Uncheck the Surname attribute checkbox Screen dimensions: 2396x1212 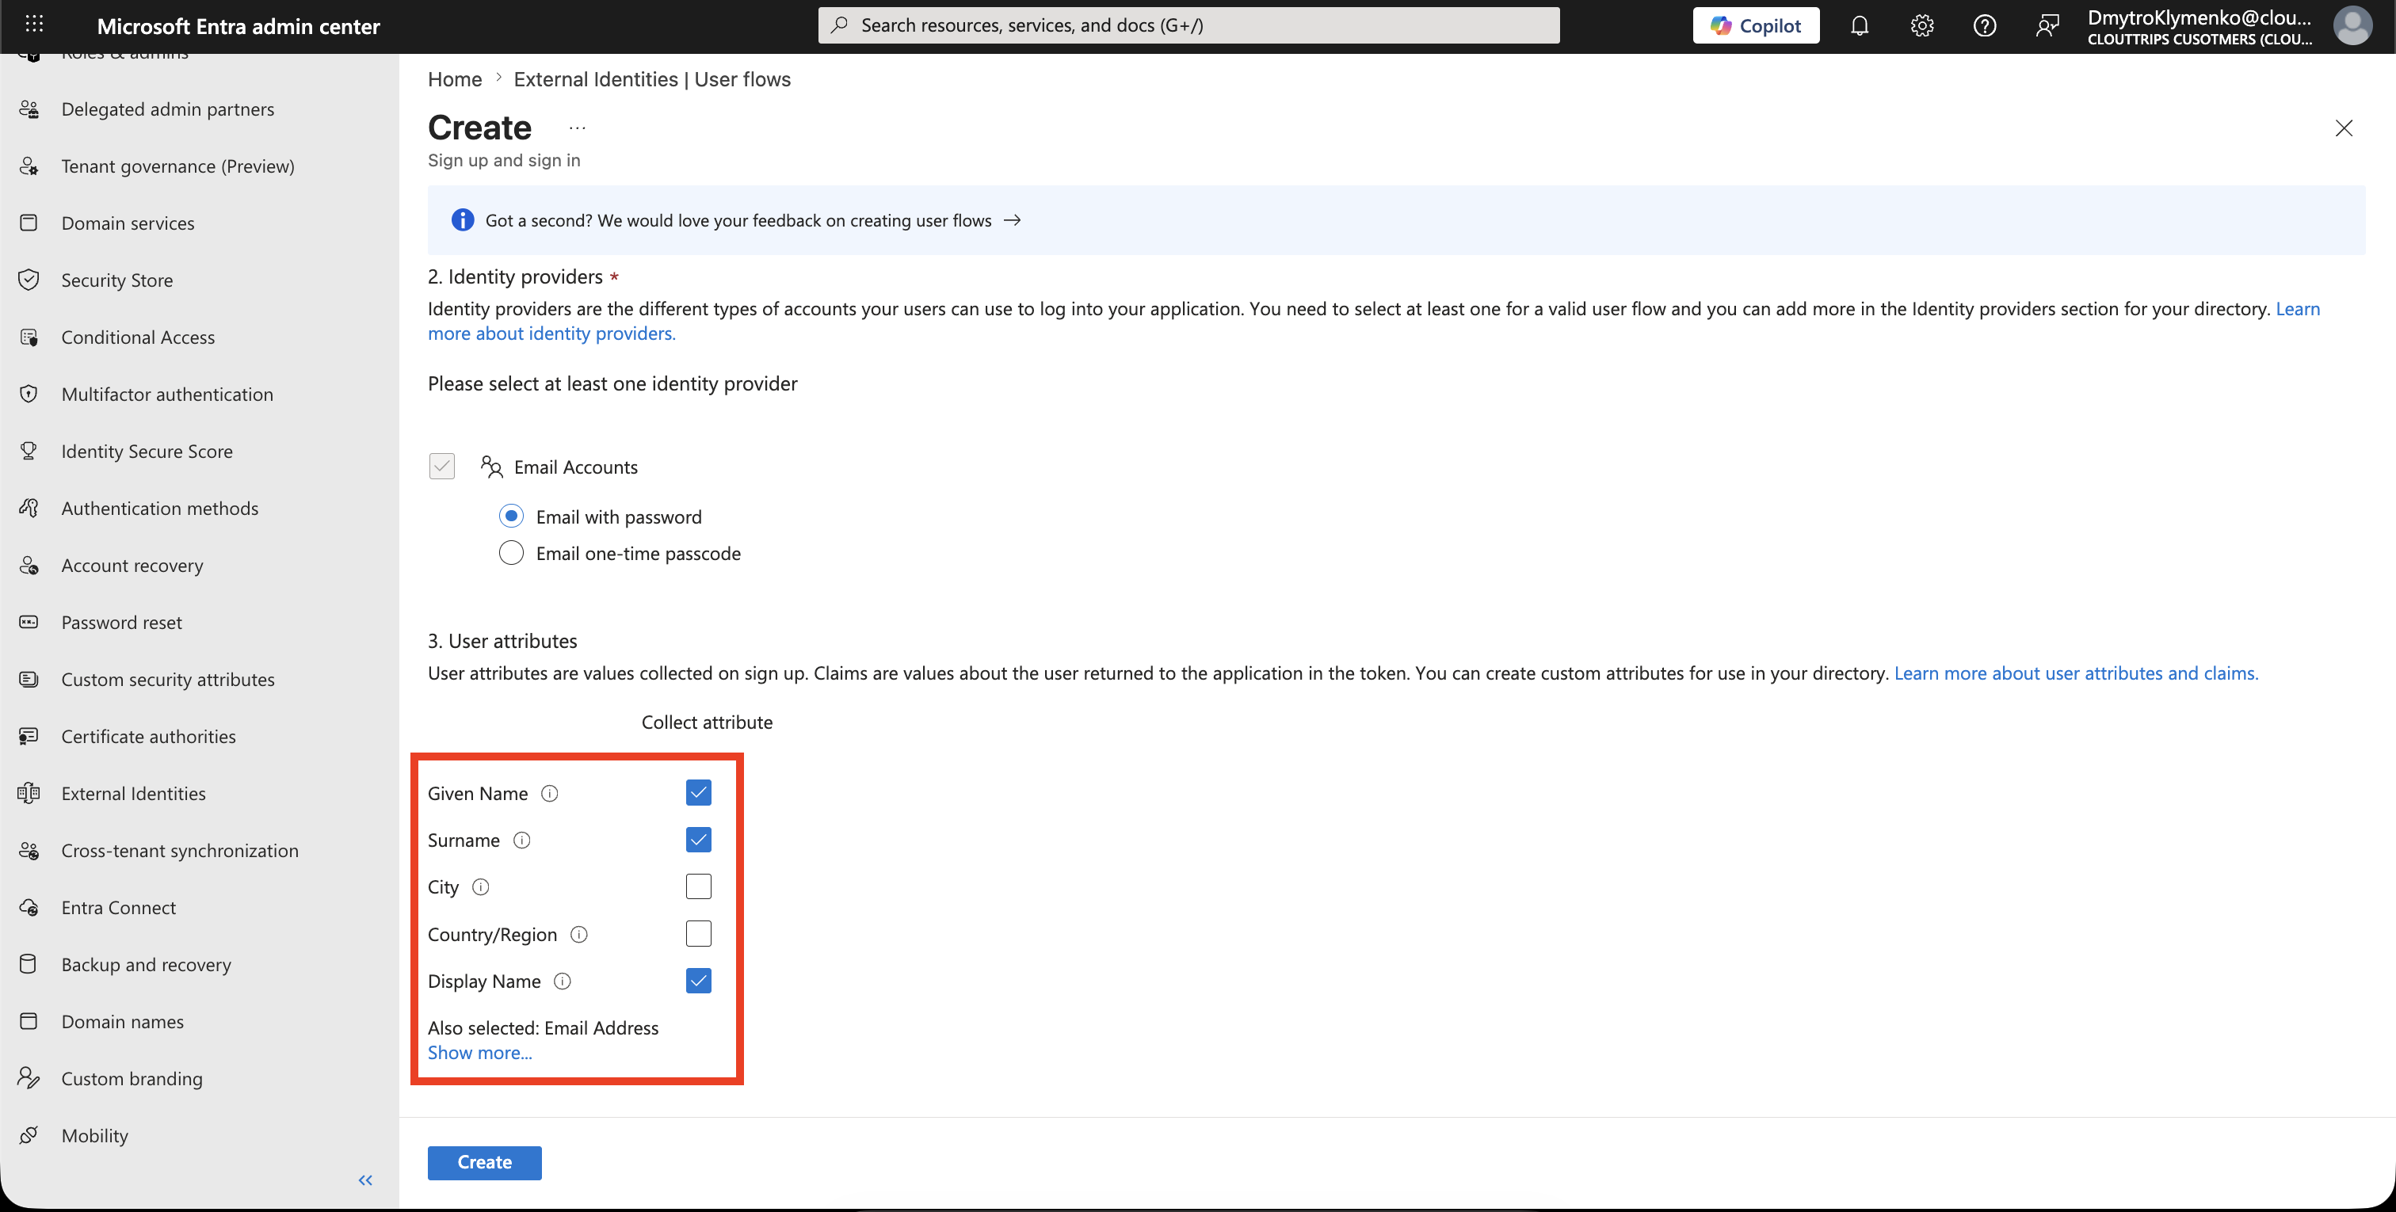(699, 840)
